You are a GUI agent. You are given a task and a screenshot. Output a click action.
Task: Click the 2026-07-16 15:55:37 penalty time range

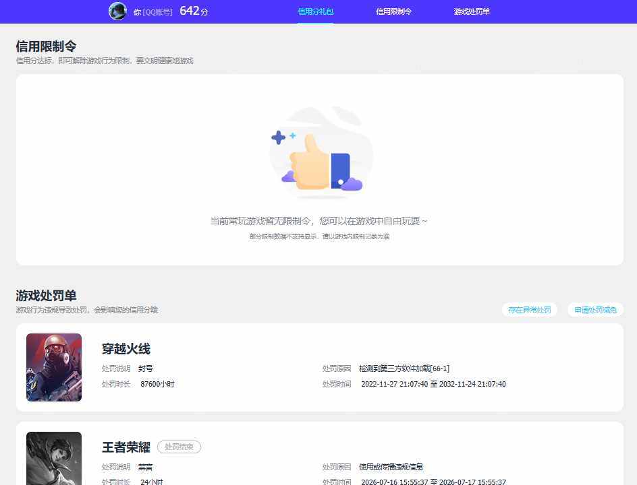tap(433, 482)
